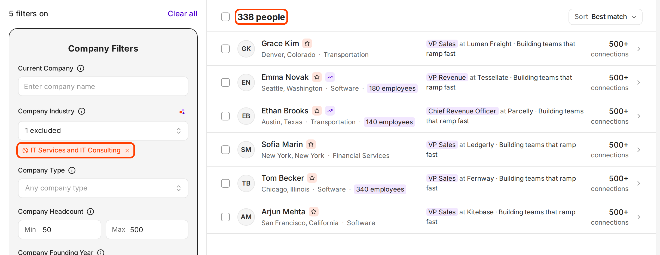Click the star icon next to Grace Kim
Viewport: 660px width, 255px height.
click(x=307, y=43)
